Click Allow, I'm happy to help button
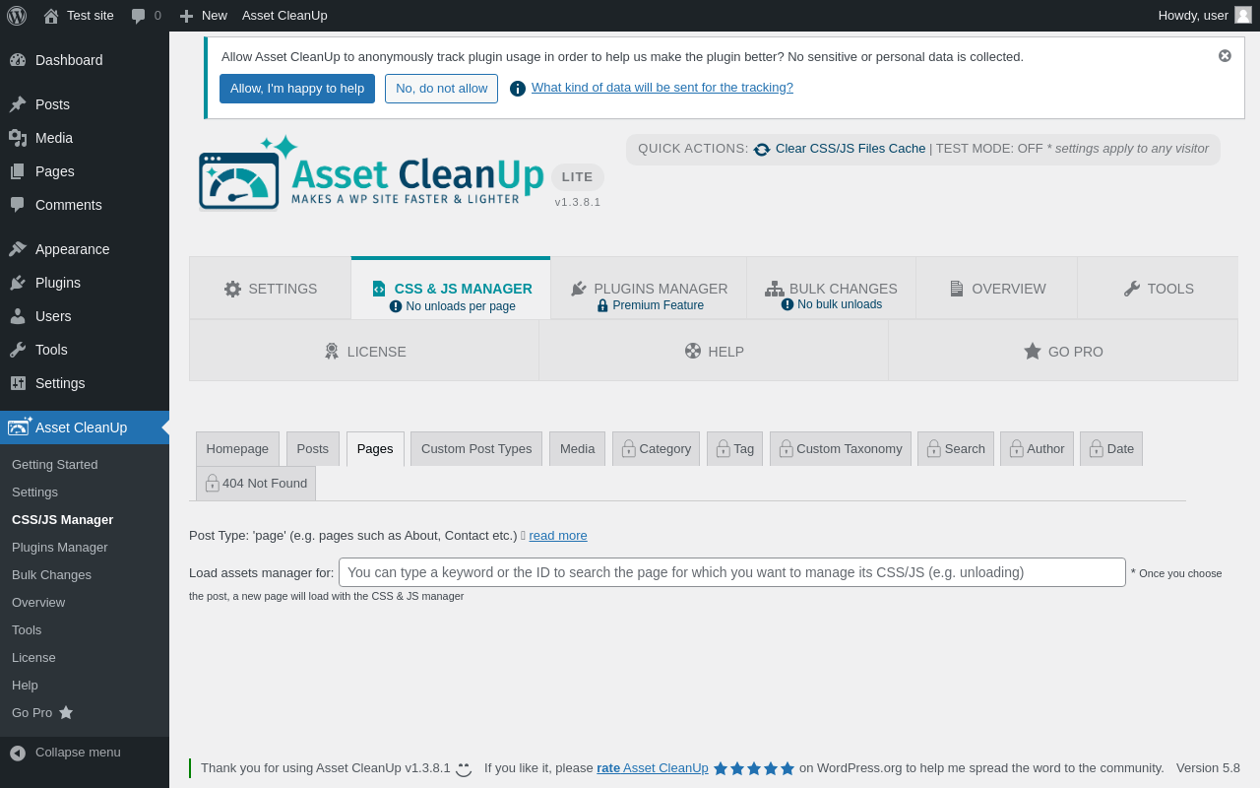This screenshot has width=1260, height=788. pyautogui.click(x=297, y=89)
